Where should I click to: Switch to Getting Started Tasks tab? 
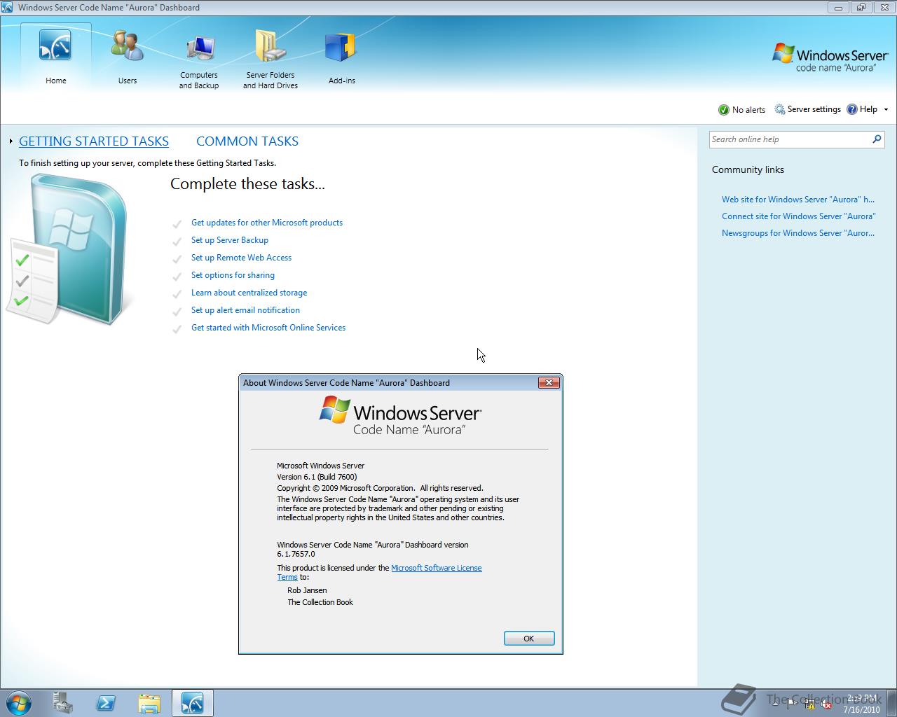(94, 141)
